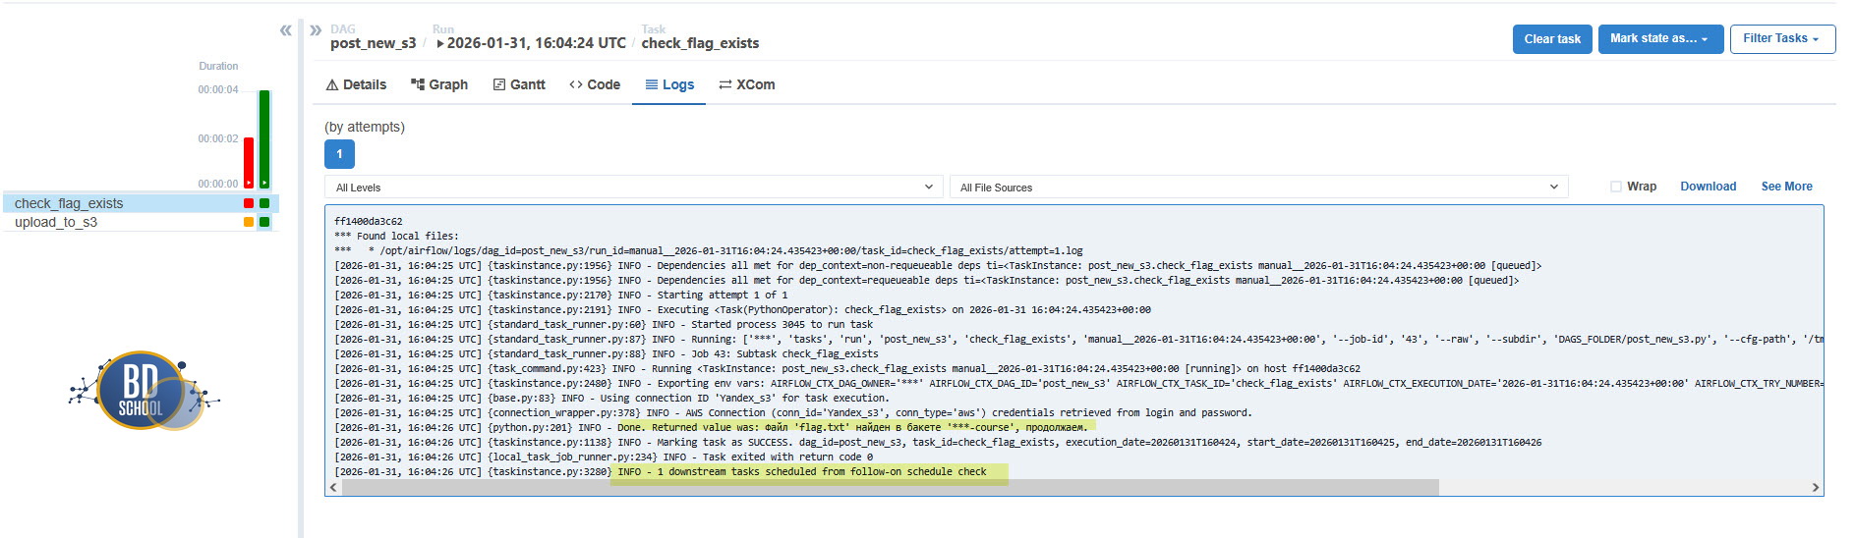Open the All Levels log filter dropdown
Viewport: 1855px width, 538px height.
point(633,188)
